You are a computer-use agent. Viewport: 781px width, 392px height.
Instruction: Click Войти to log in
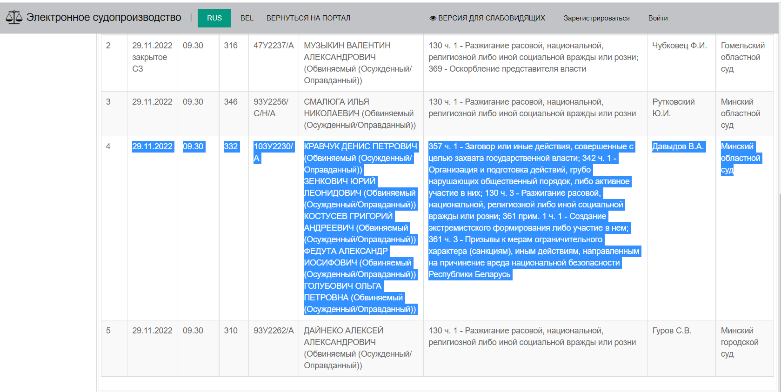pyautogui.click(x=658, y=18)
